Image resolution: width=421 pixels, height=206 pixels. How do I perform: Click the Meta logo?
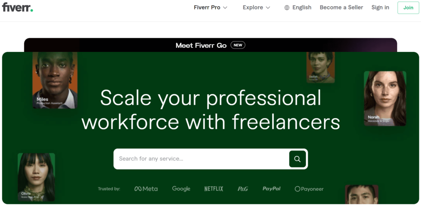click(146, 189)
